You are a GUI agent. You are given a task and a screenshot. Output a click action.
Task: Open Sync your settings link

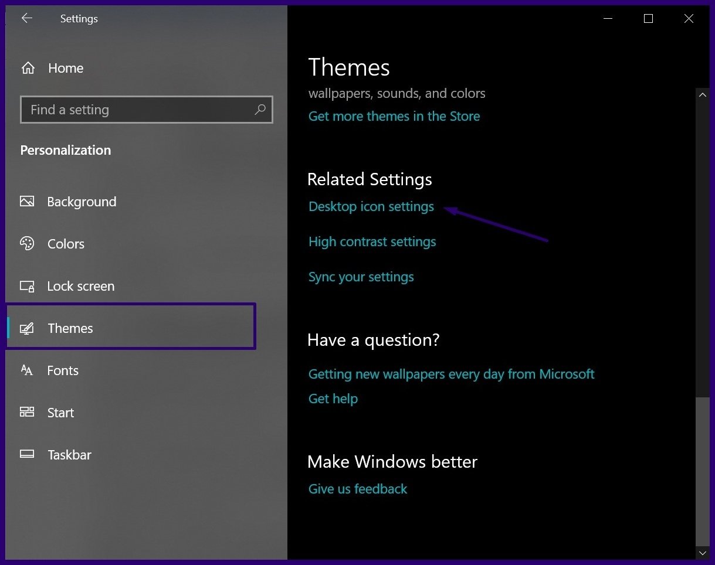(361, 277)
